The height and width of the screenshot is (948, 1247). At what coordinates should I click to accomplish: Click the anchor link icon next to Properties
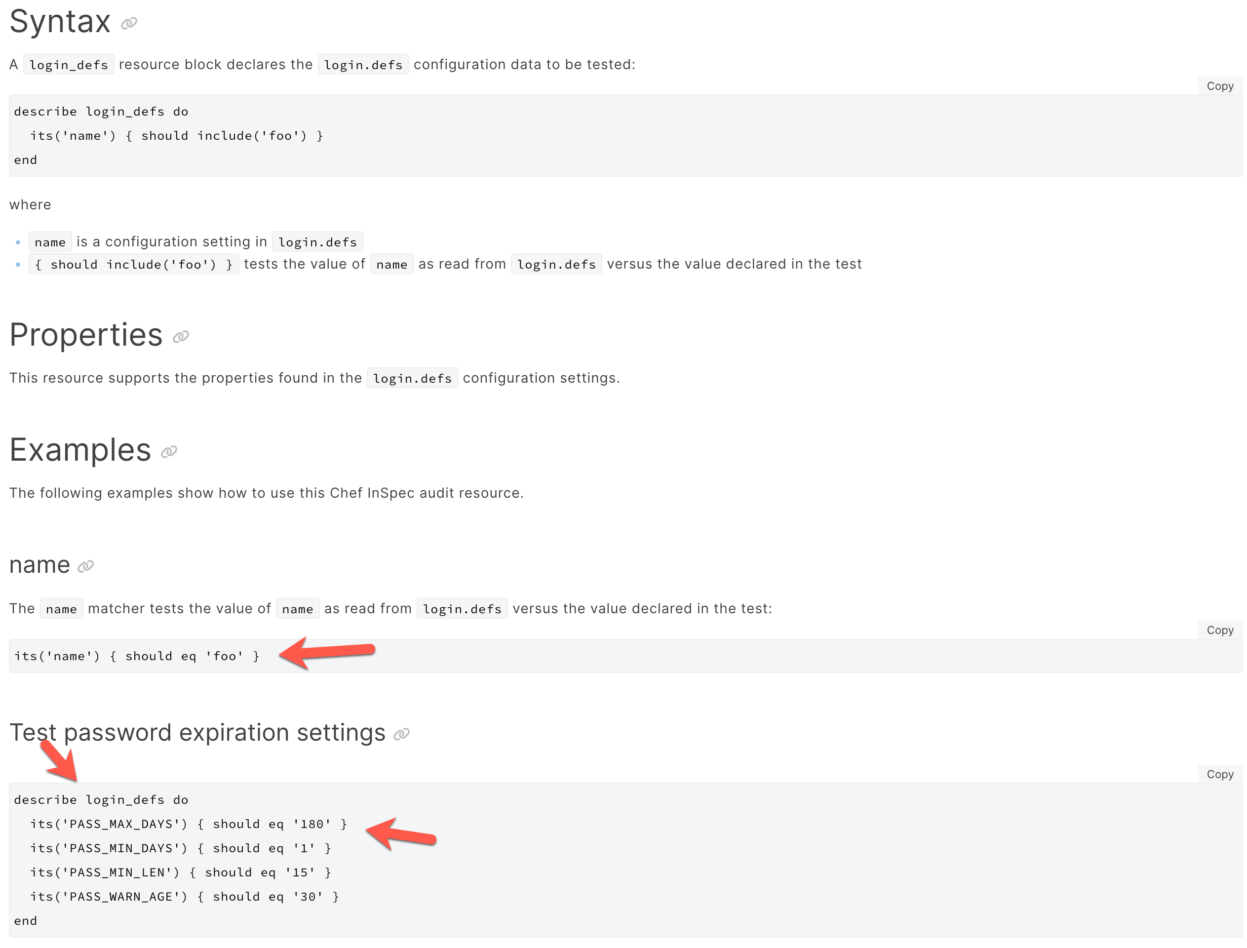(181, 337)
